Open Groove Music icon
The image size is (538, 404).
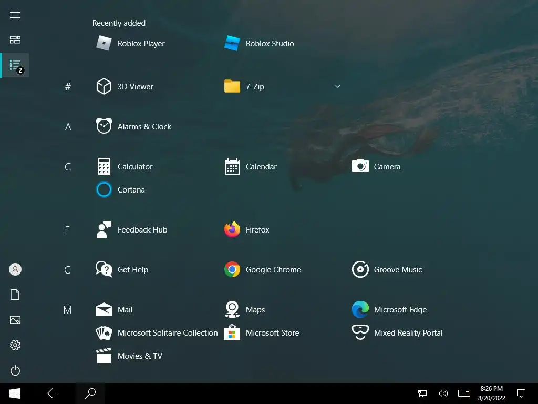tap(360, 269)
